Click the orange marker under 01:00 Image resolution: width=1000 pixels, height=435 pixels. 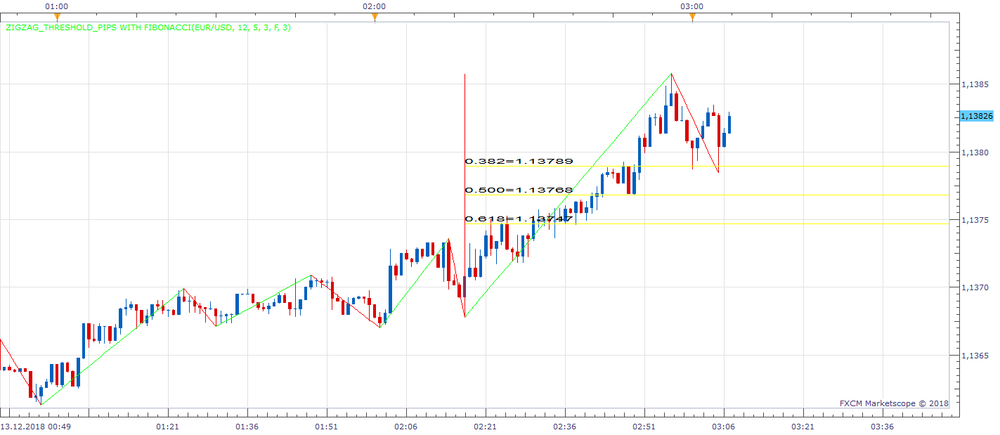(x=57, y=16)
